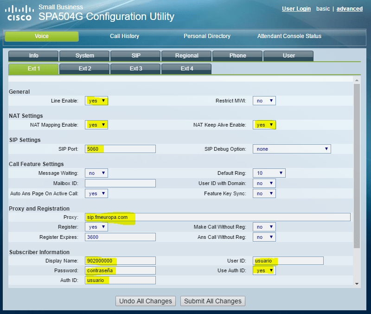Click the NAT Settings heading
371x314 pixels.
pyautogui.click(x=26, y=115)
